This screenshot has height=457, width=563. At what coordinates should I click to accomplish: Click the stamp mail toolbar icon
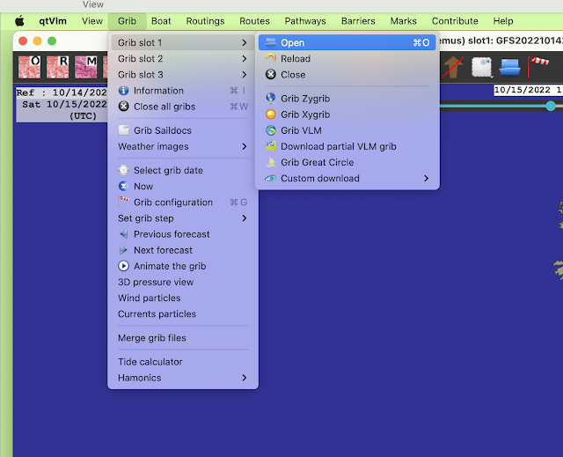(481, 67)
